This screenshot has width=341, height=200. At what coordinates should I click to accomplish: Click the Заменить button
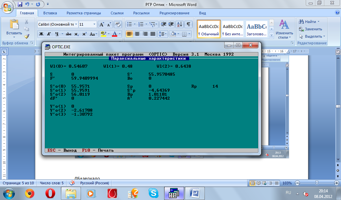(x=310, y=29)
